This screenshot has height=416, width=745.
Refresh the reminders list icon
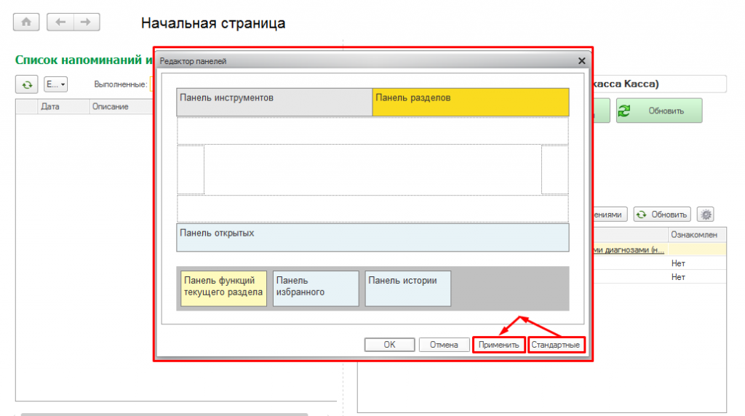(x=27, y=84)
